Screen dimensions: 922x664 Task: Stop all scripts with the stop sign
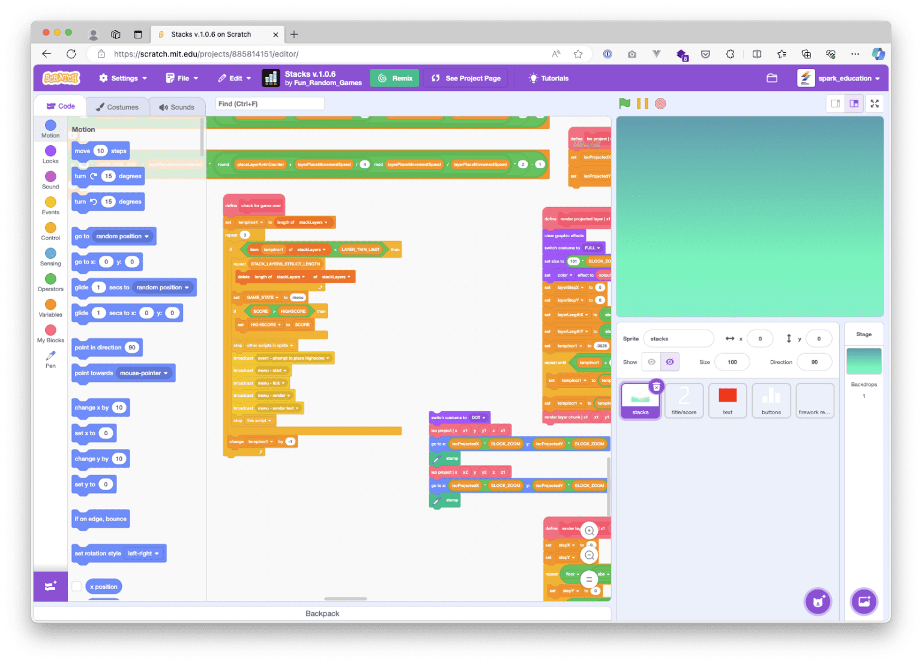coord(660,103)
